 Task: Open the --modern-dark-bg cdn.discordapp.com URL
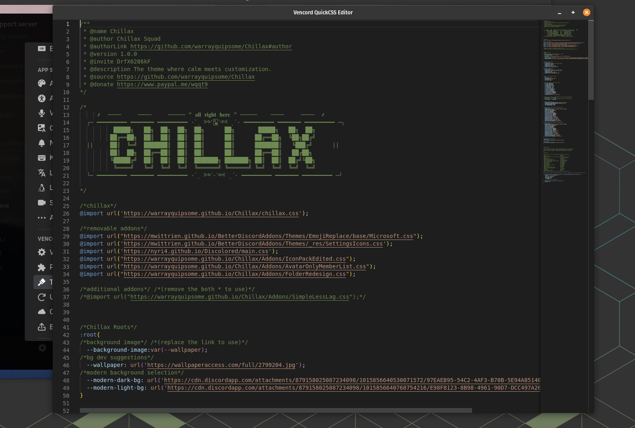pos(352,380)
